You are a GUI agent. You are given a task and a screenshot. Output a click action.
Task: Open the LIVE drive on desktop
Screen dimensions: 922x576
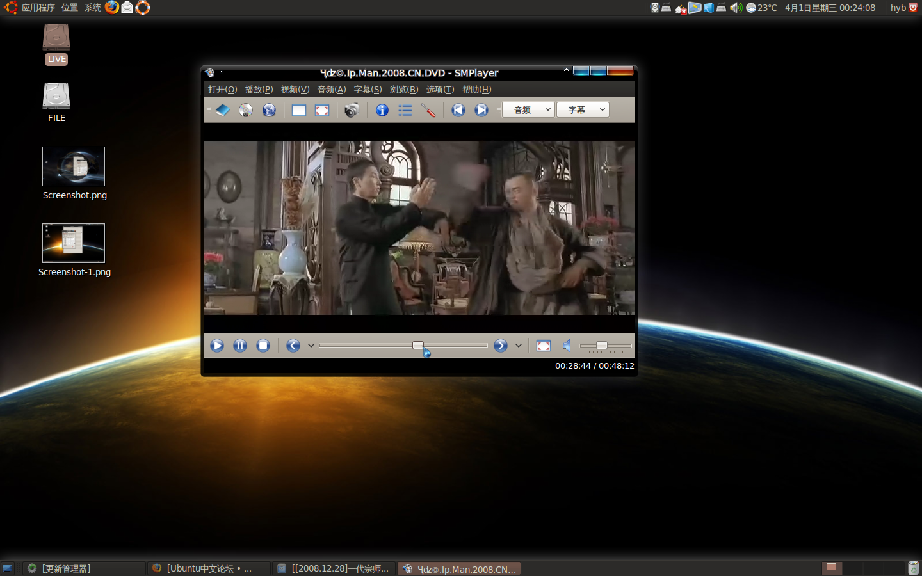56,44
